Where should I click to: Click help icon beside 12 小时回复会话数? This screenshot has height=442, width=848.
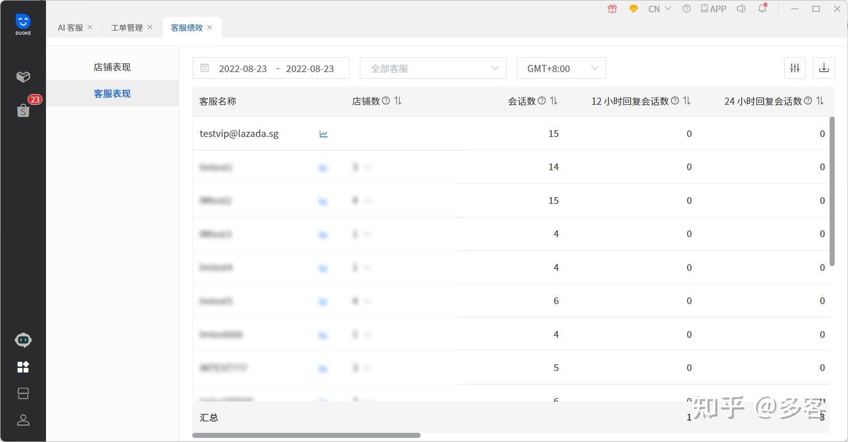675,101
